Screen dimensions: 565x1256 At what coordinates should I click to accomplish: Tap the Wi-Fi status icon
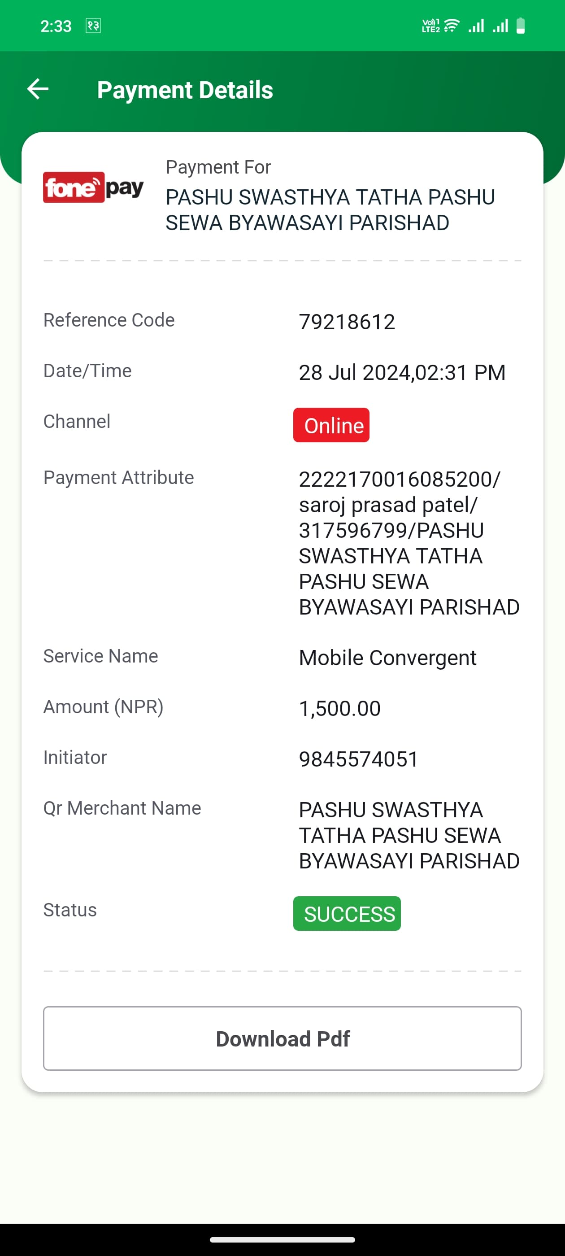point(452,26)
